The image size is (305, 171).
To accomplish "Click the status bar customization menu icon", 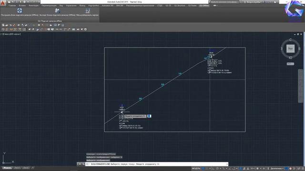I will (303, 168).
